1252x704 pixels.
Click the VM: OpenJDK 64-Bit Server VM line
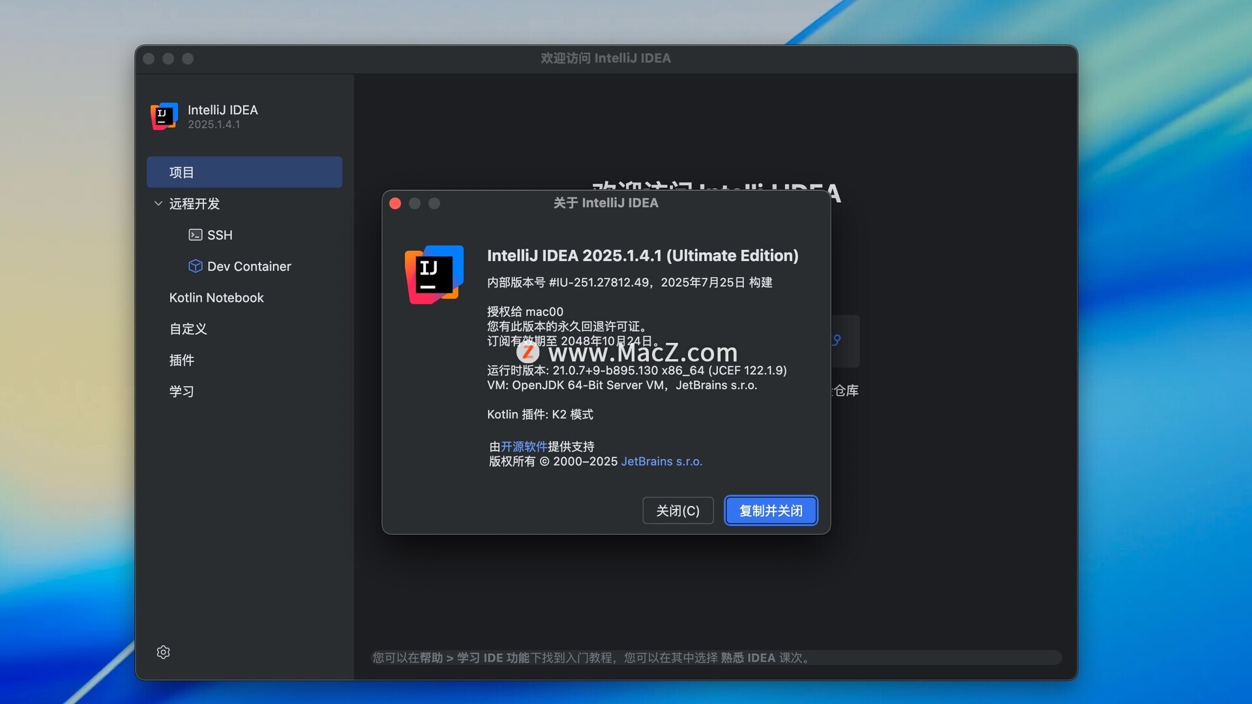(x=621, y=385)
